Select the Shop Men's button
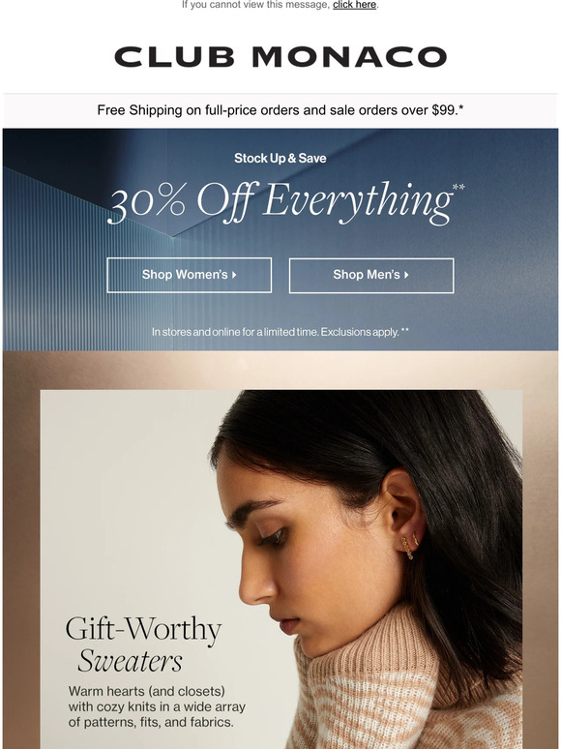Image resolution: width=561 pixels, height=749 pixels. coord(371,276)
